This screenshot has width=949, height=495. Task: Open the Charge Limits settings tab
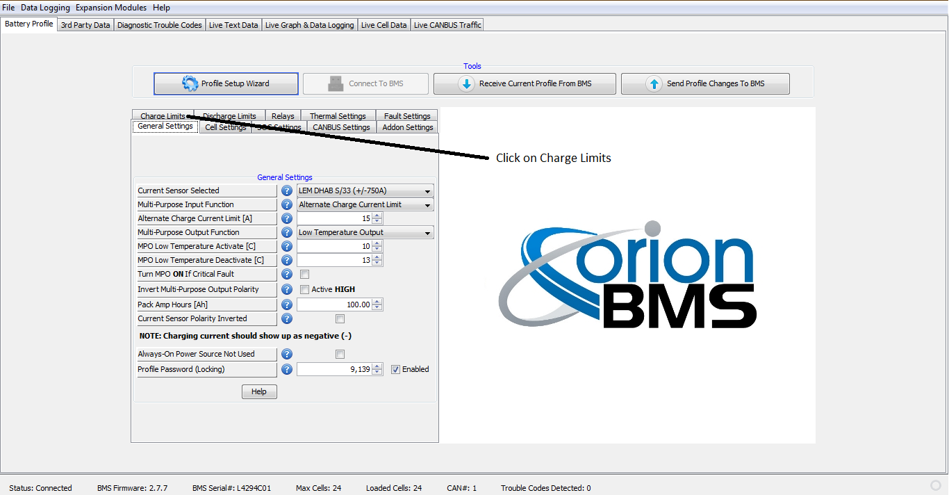163,116
